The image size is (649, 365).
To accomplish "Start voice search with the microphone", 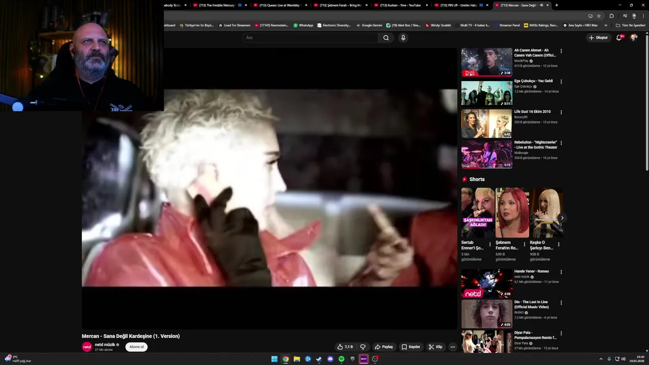I will pyautogui.click(x=403, y=38).
